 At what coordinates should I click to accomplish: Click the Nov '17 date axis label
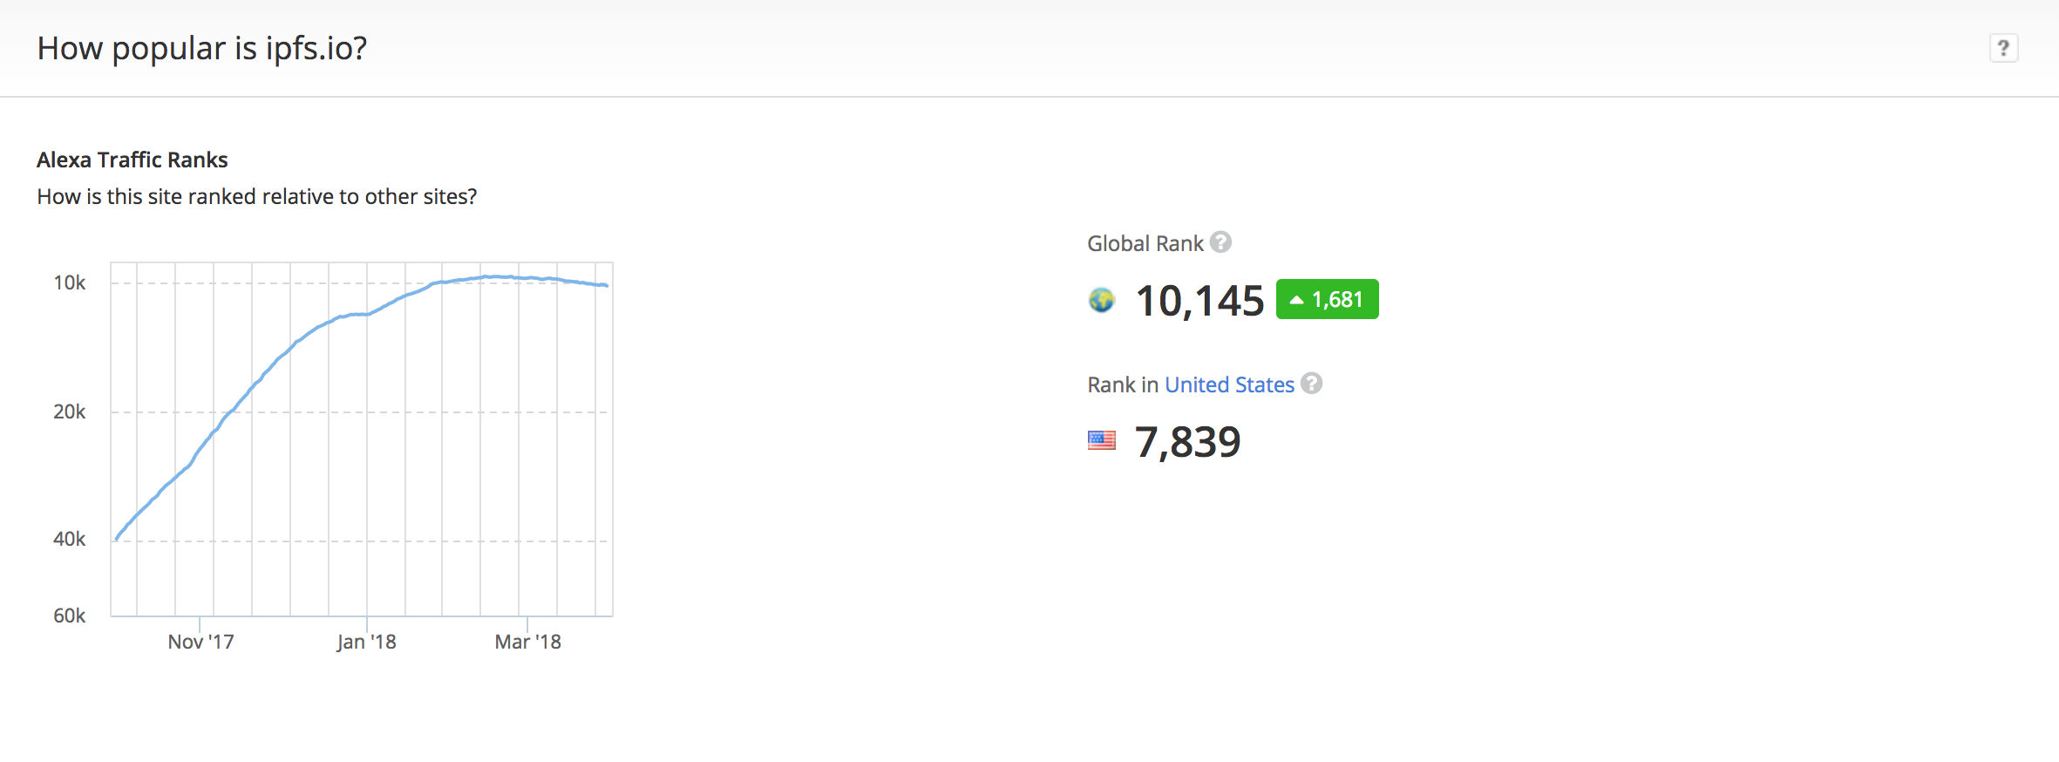[200, 642]
